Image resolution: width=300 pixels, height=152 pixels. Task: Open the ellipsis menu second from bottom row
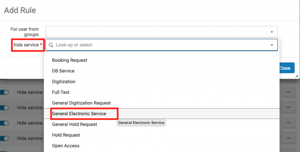coord(288,123)
